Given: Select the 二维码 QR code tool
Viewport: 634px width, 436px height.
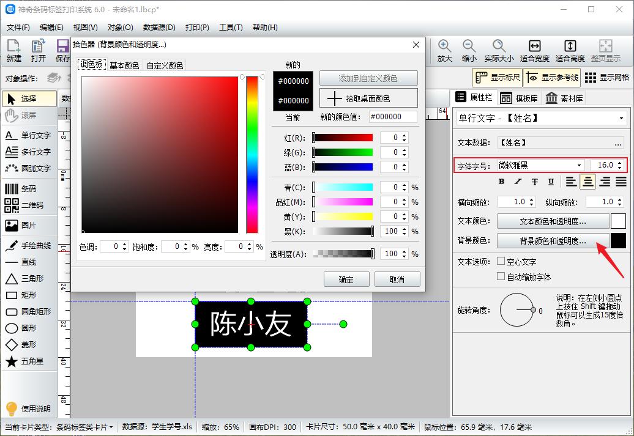Looking at the screenshot, I should pos(29,204).
